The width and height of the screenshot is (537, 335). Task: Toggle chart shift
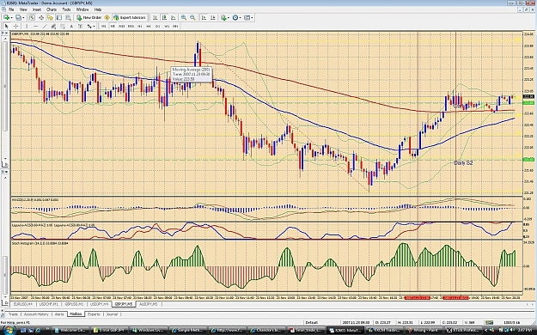[213, 17]
